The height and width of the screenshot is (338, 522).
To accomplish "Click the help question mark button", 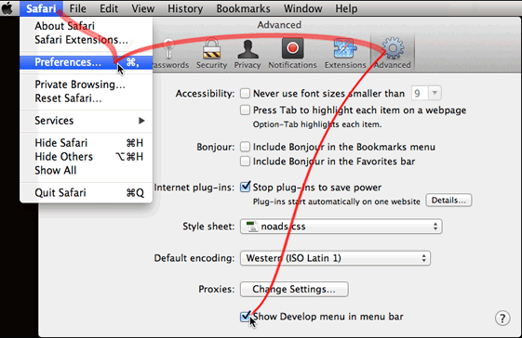I will (502, 318).
